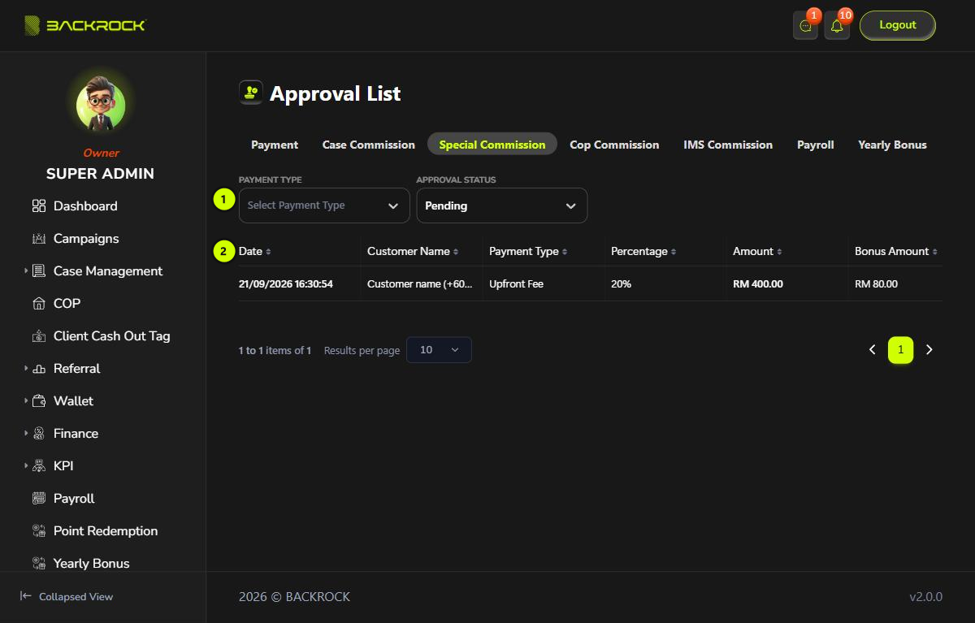Click the COP building icon
The image size is (975, 623).
pyautogui.click(x=39, y=304)
